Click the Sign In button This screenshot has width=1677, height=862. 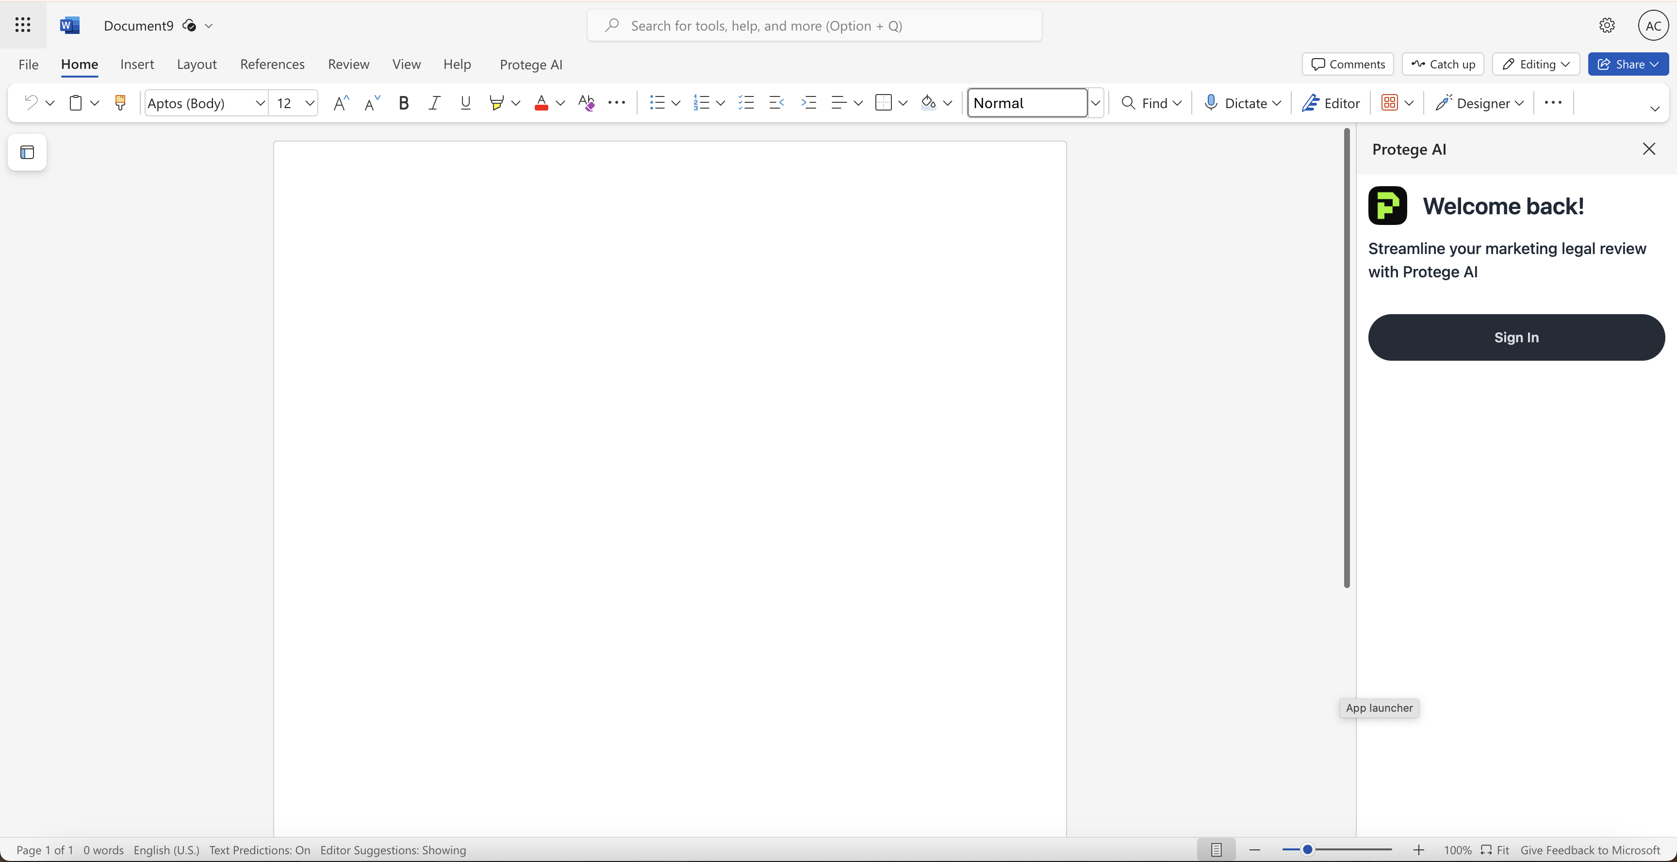pyautogui.click(x=1516, y=337)
